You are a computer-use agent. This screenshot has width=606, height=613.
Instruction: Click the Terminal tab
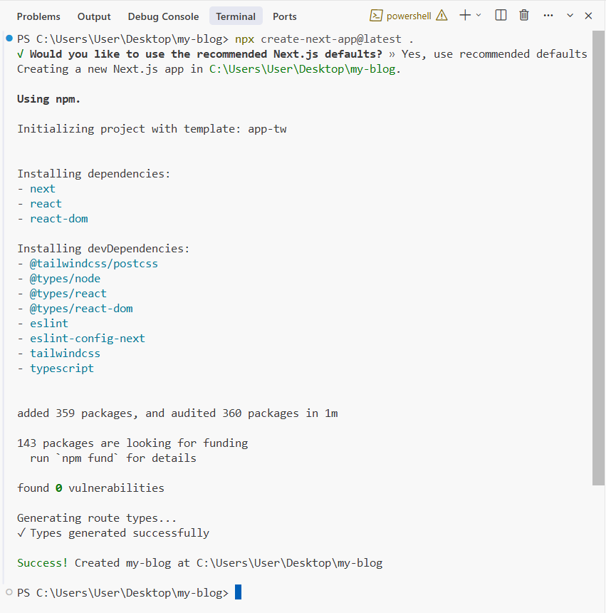click(236, 16)
